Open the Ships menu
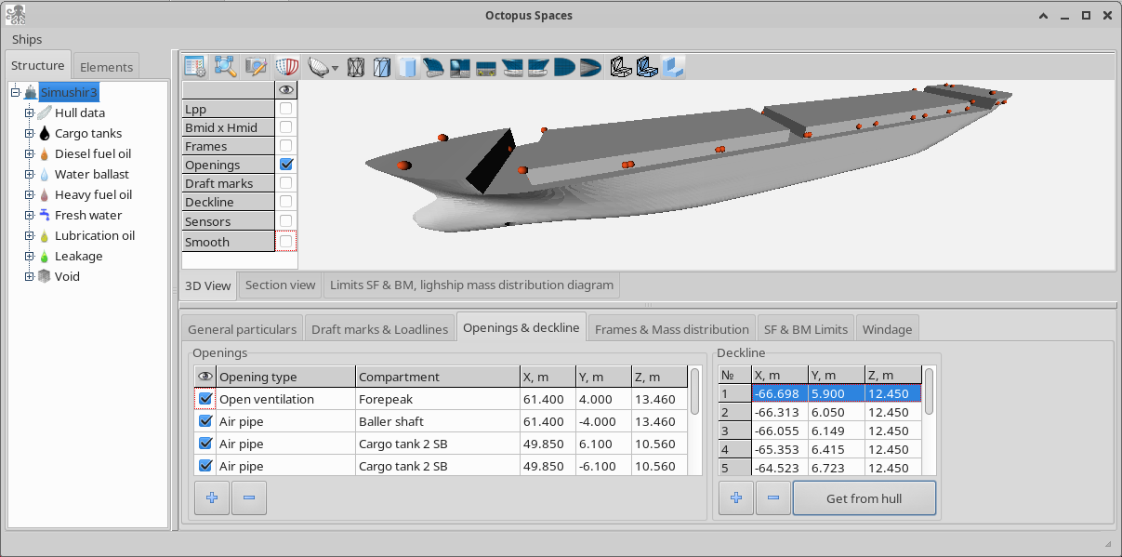This screenshot has width=1122, height=557. tap(27, 40)
